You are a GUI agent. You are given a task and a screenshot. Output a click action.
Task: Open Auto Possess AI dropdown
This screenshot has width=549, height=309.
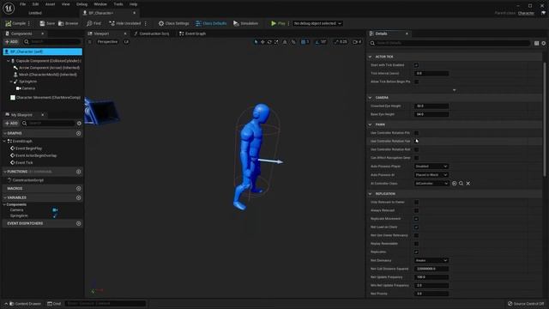click(x=431, y=174)
